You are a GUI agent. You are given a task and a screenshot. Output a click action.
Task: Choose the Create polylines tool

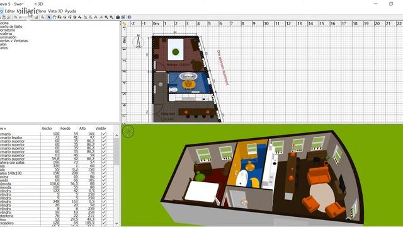70,17
